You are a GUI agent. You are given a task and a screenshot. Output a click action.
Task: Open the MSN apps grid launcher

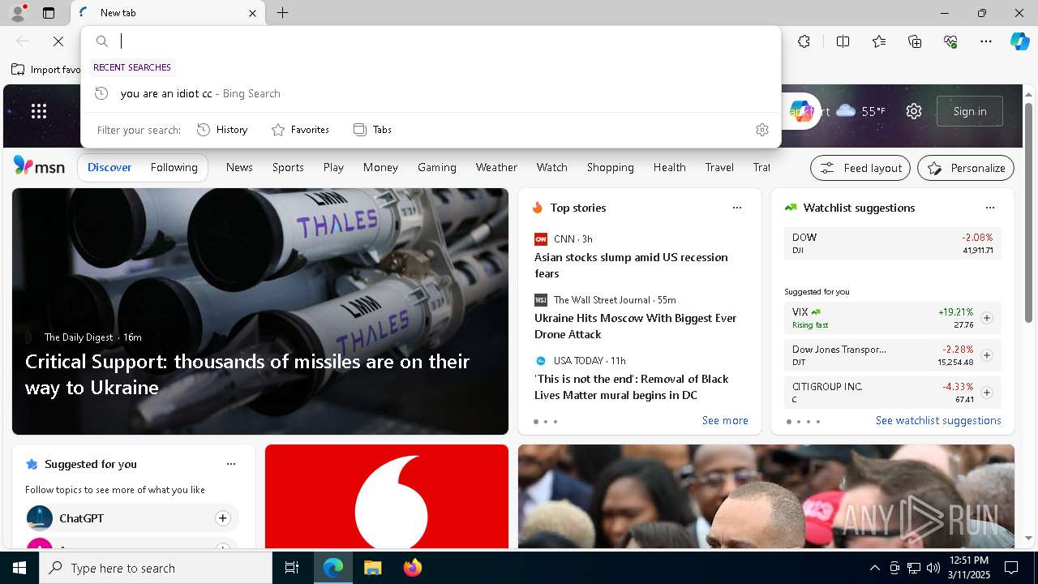coord(39,111)
